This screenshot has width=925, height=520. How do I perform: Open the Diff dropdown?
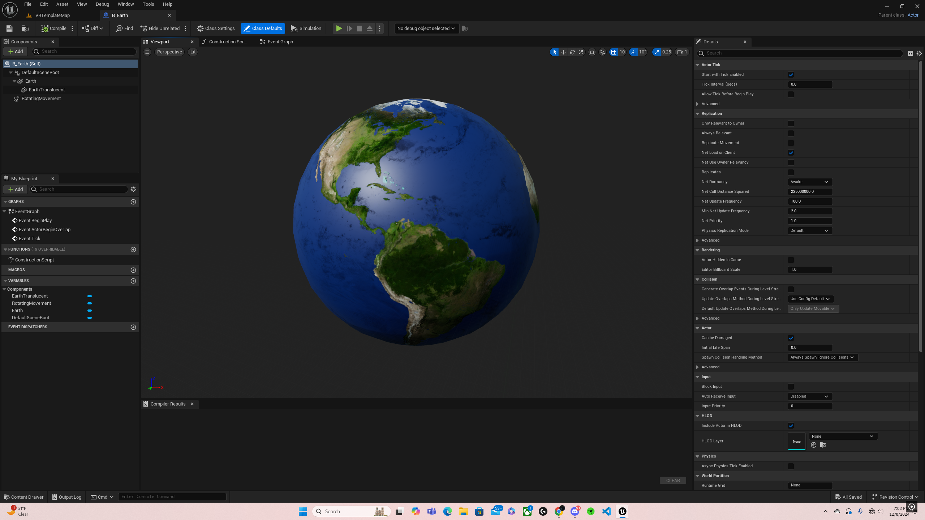[92, 28]
